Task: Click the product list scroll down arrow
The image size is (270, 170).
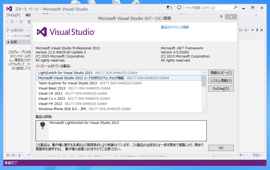Action: [x=204, y=110]
